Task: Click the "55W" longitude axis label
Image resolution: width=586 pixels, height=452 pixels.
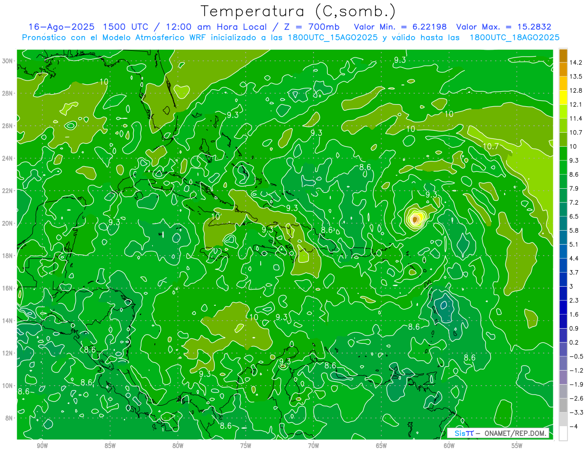Action: pos(517,445)
